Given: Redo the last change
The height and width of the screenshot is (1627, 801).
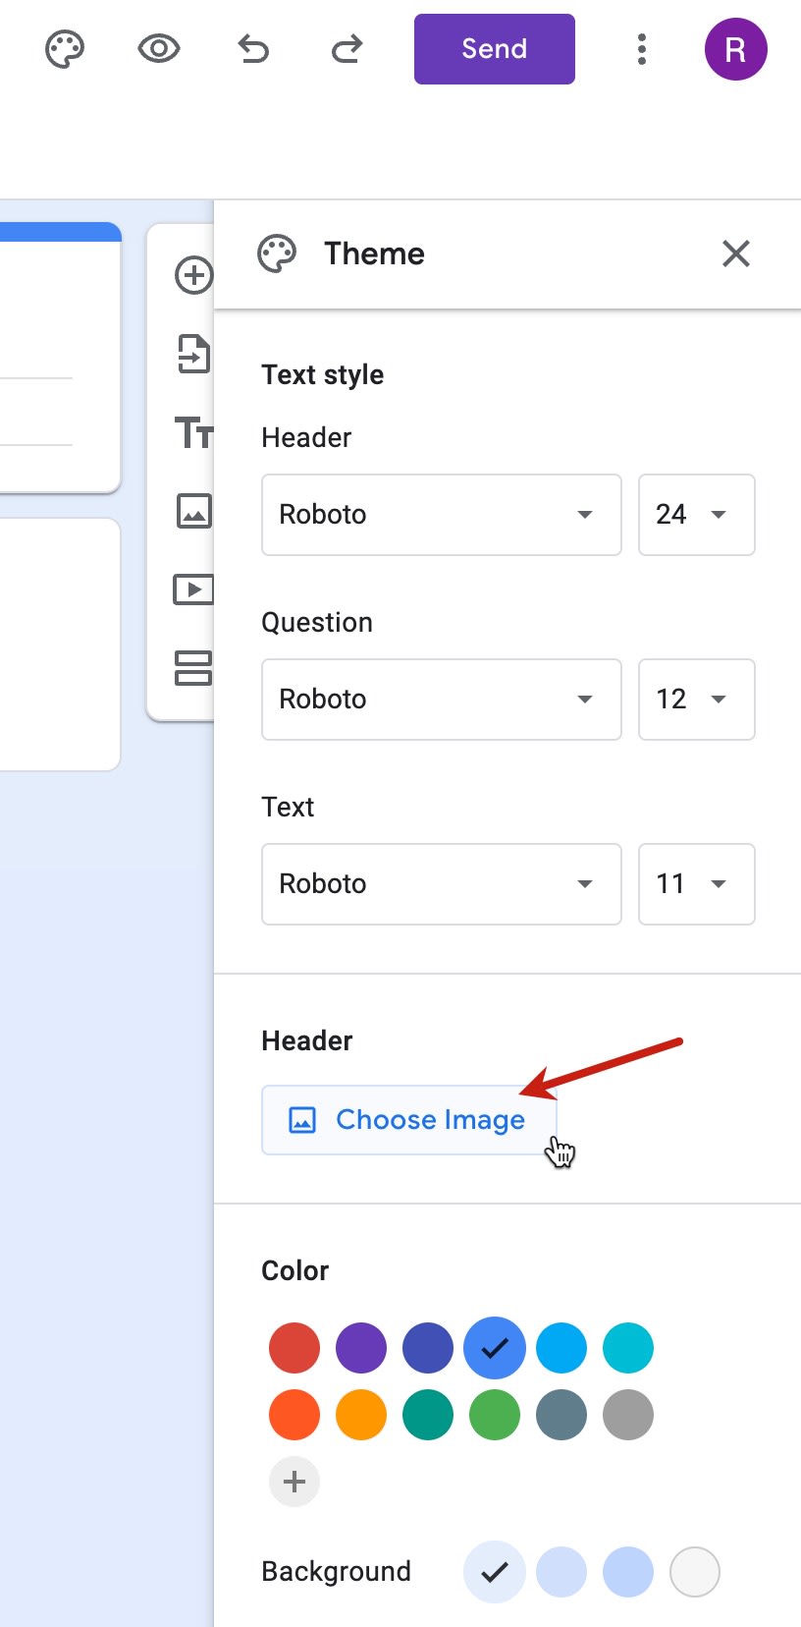Looking at the screenshot, I should [345, 48].
